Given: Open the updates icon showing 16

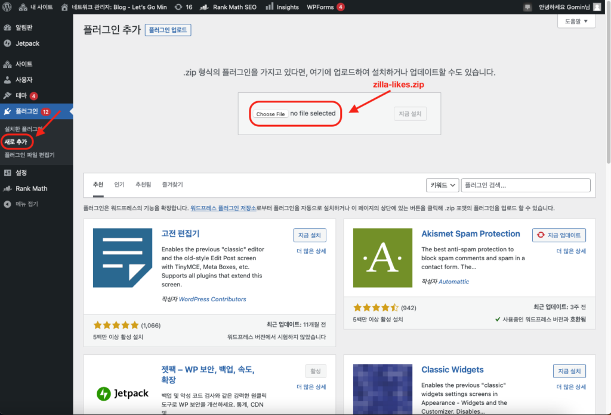Looking at the screenshot, I should (x=178, y=7).
